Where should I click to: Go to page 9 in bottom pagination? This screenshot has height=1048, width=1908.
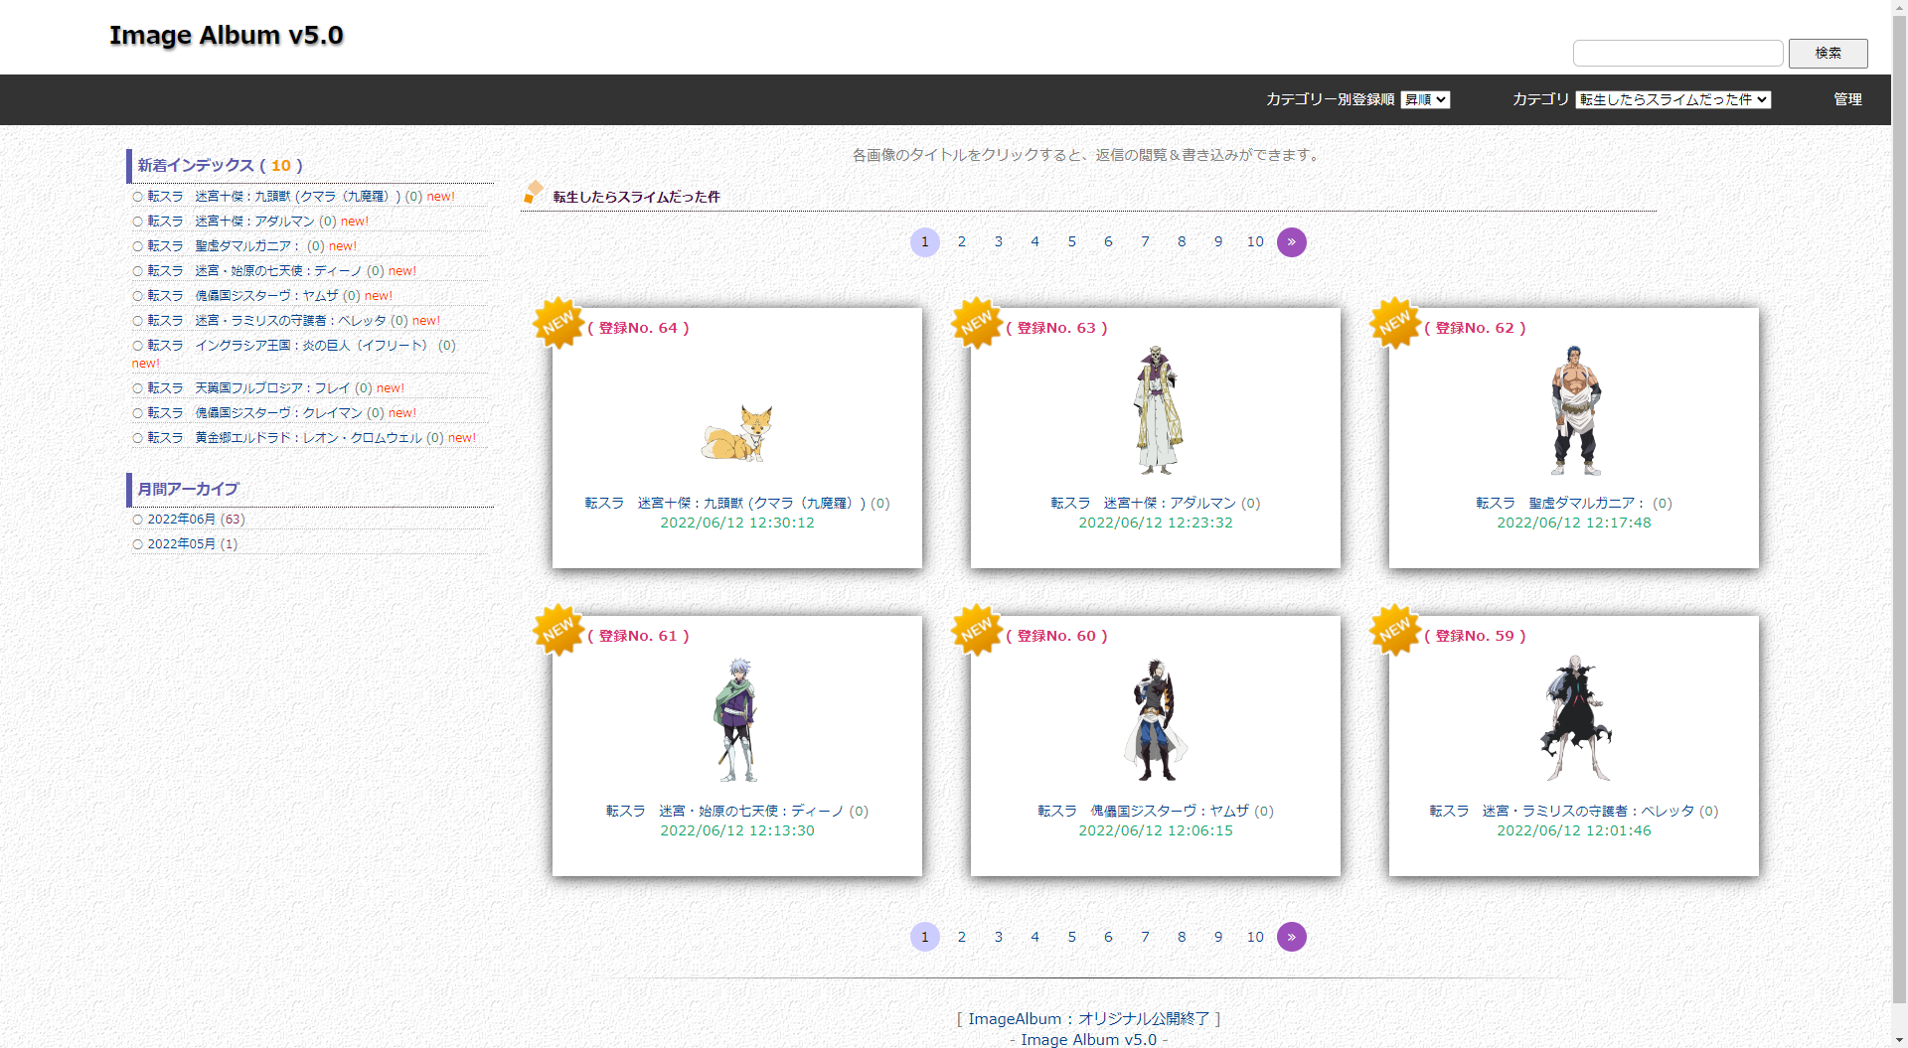1218,937
